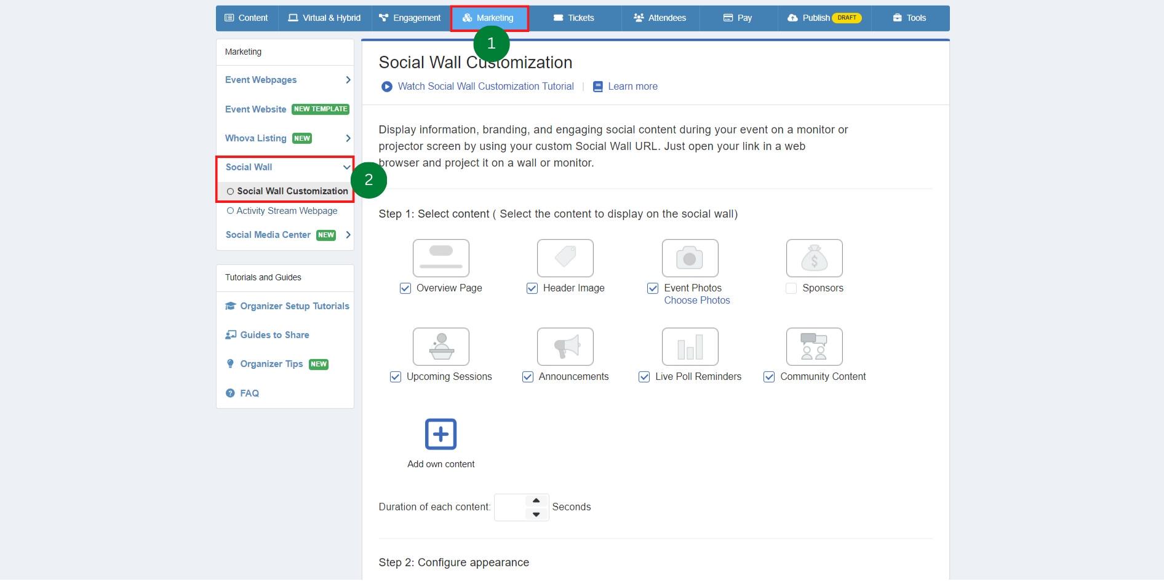Disable the Community Content checkbox
Viewport: 1164px width, 581px height.
pos(768,376)
